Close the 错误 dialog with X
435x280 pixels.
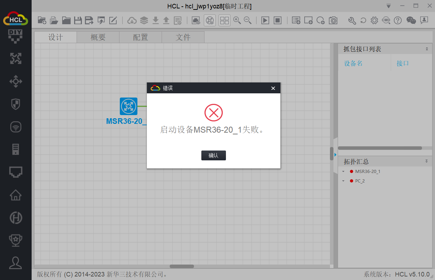[x=273, y=88]
